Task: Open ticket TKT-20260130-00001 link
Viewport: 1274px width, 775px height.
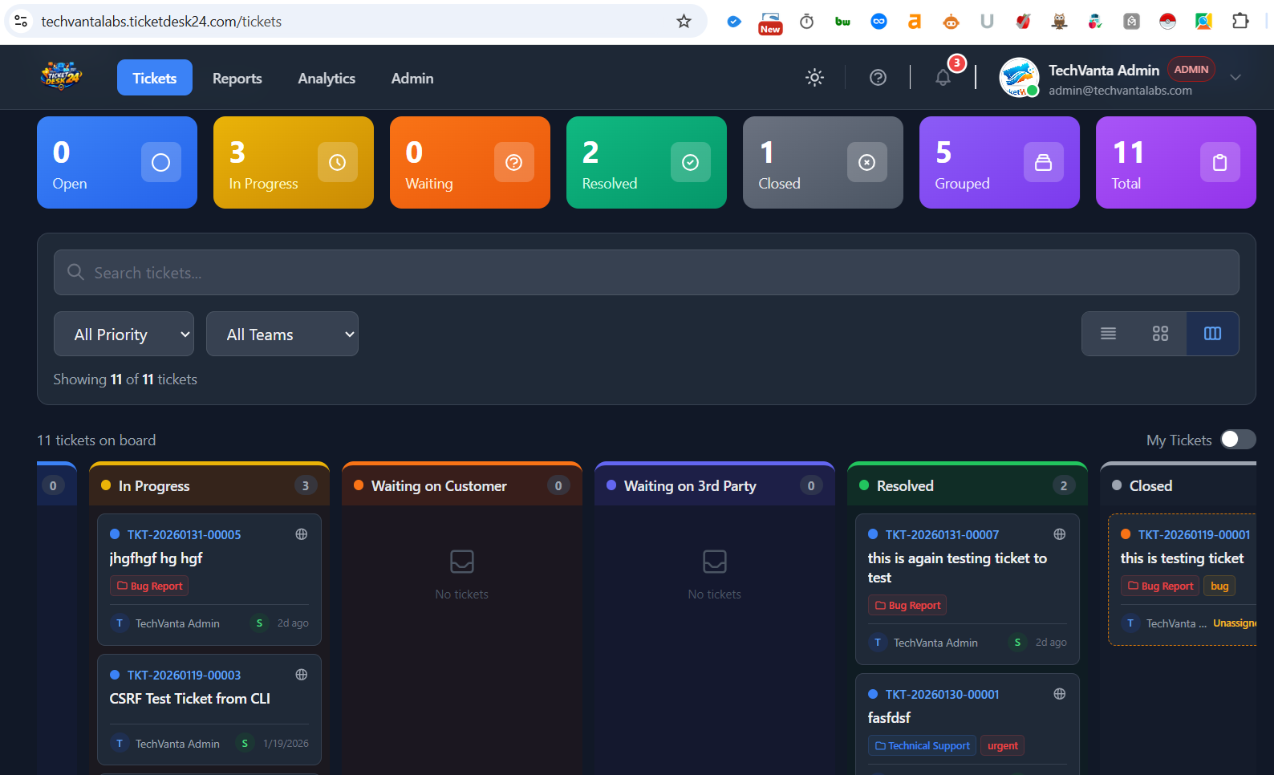Action: tap(942, 694)
